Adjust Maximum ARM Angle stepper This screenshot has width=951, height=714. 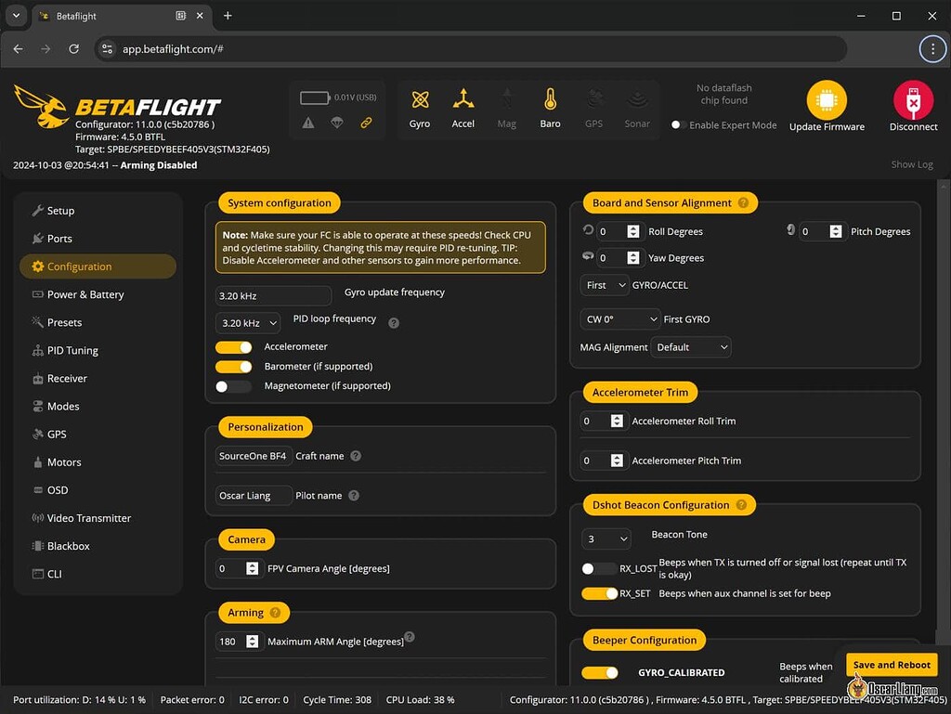(x=253, y=642)
